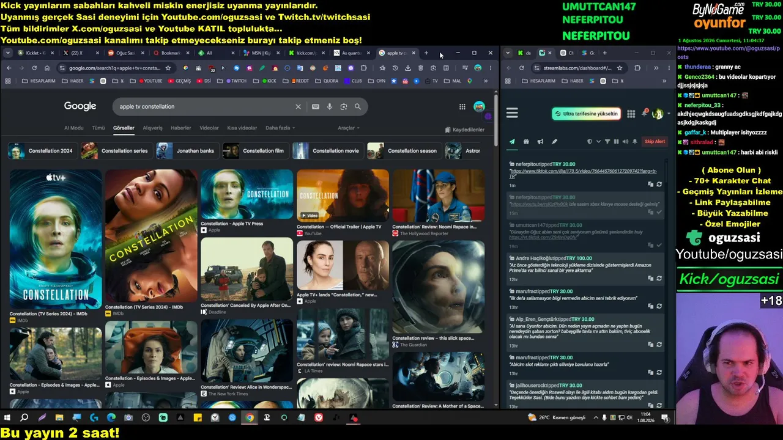Submit search with magnifier icon
This screenshot has height=440, width=783.
coord(358,106)
